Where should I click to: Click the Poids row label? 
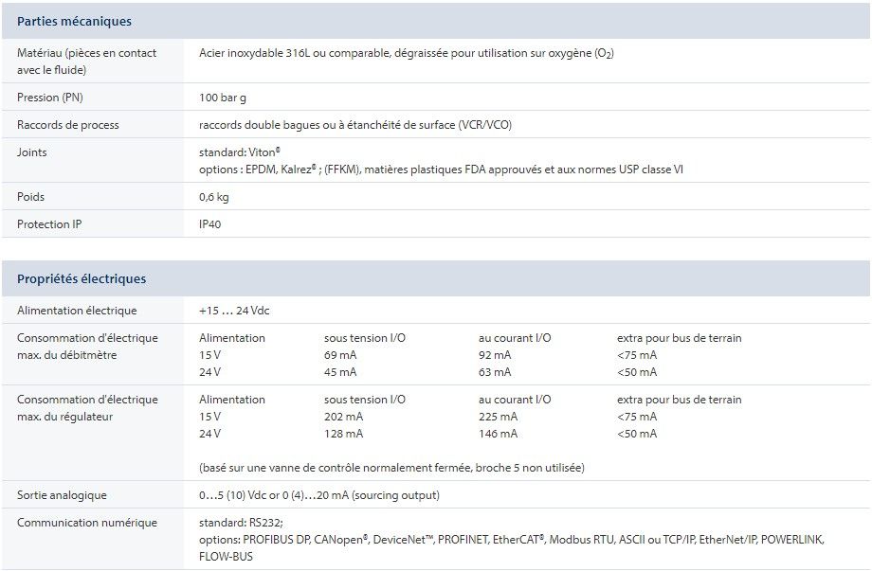coord(30,197)
